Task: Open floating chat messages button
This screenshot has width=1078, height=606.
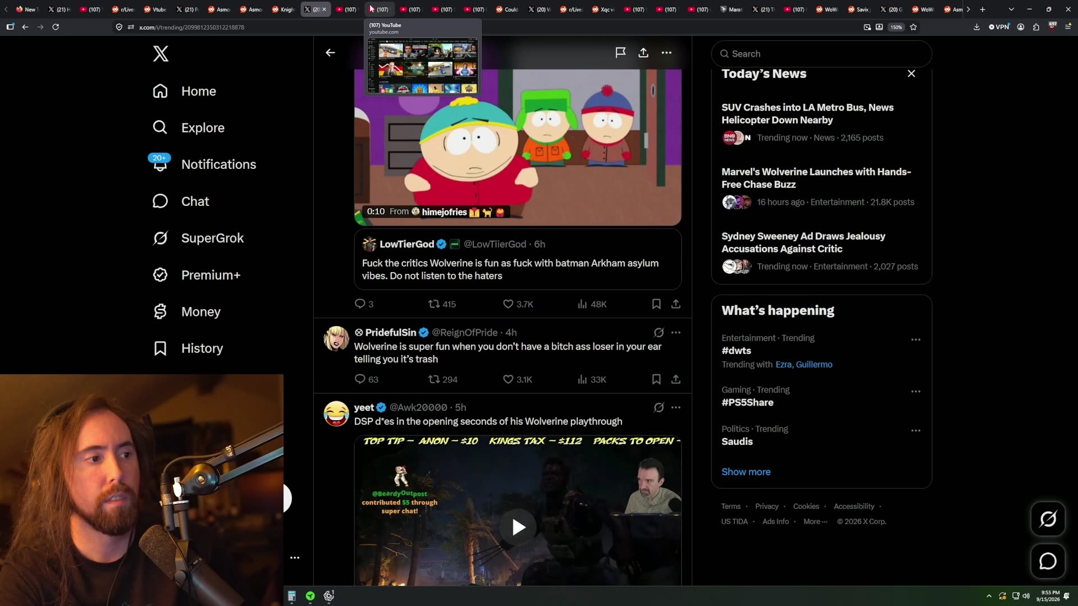Action: [1048, 561]
